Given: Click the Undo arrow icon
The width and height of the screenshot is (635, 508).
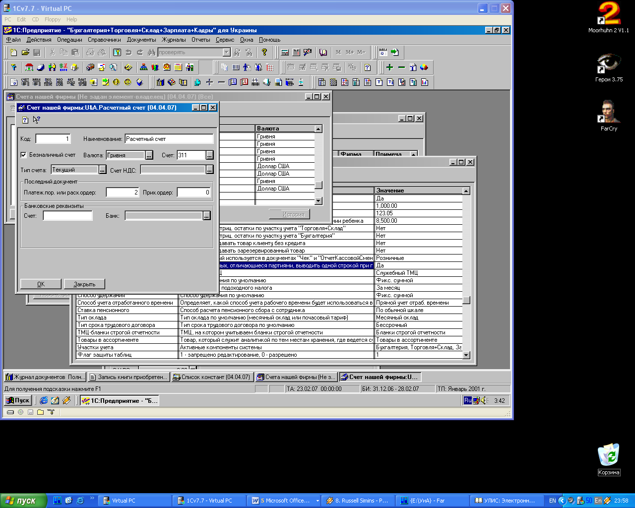Looking at the screenshot, I should point(128,52).
